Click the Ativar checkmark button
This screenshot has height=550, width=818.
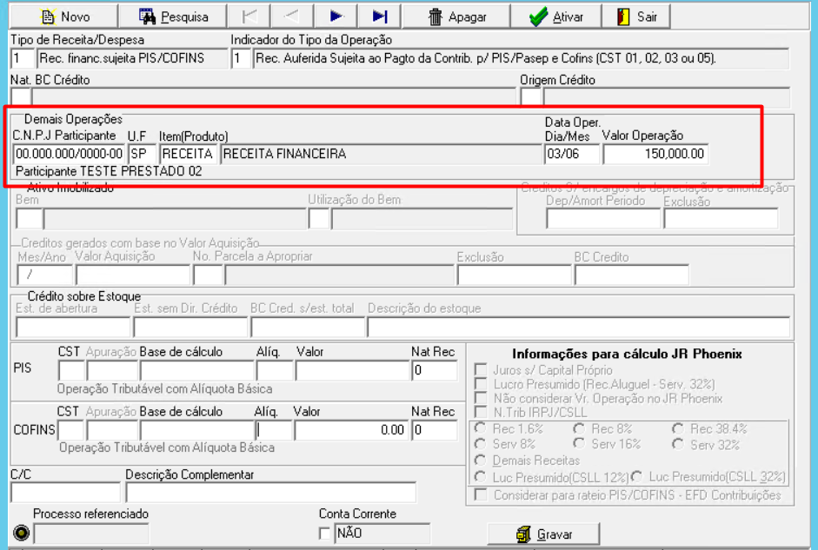tap(555, 17)
